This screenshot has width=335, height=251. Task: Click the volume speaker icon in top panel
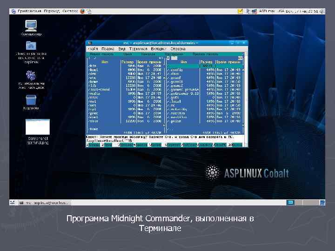click(322, 11)
